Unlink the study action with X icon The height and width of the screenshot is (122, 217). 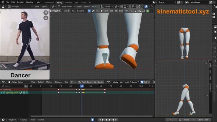click(x=149, y=82)
